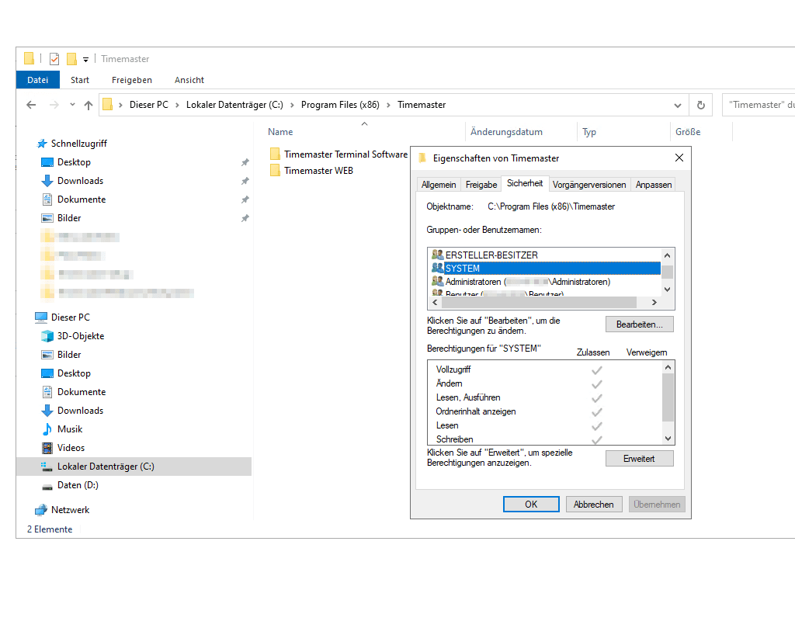Screen dimensions: 795x621
Task: Open Netzwerk in the navigation pane
Action: point(70,510)
